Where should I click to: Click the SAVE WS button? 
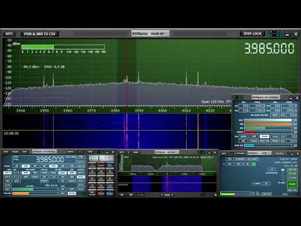click(x=267, y=193)
